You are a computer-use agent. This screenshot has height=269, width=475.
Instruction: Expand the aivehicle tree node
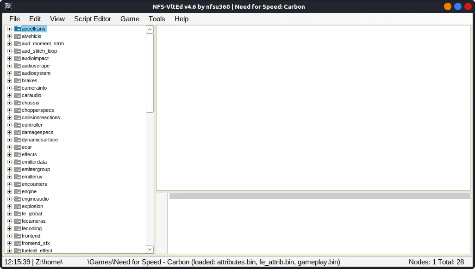click(x=9, y=37)
